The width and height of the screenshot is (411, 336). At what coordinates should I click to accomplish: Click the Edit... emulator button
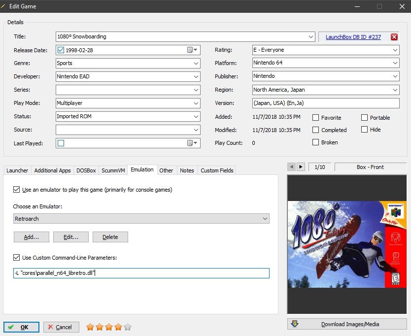click(71, 237)
